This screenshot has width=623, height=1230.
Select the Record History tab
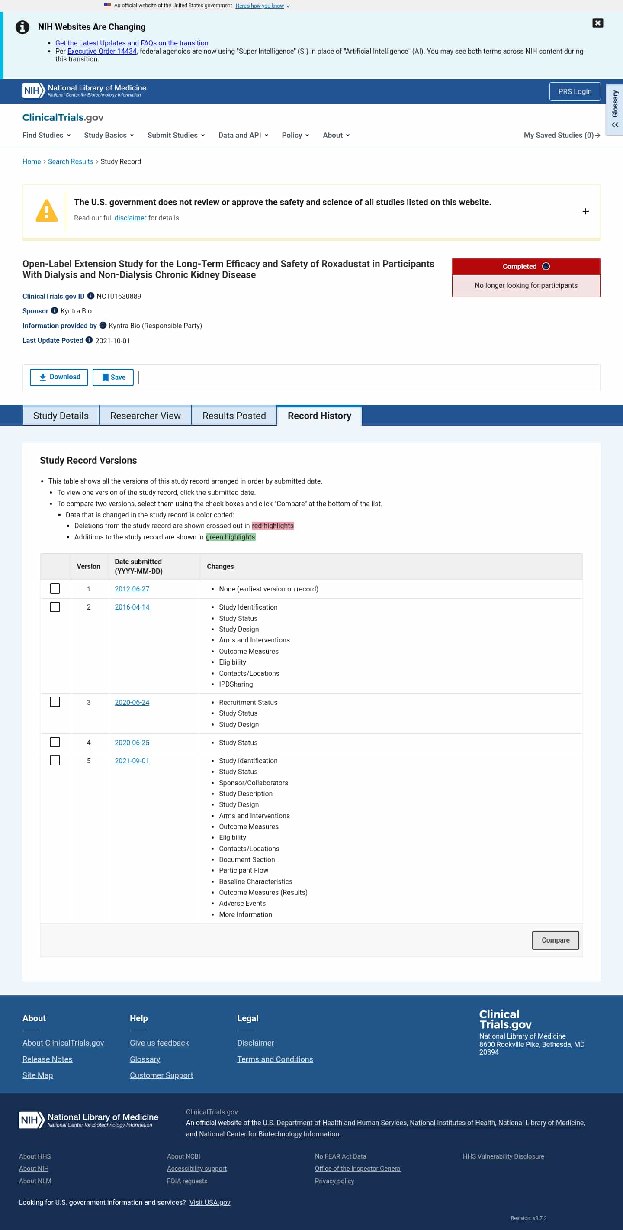(319, 415)
